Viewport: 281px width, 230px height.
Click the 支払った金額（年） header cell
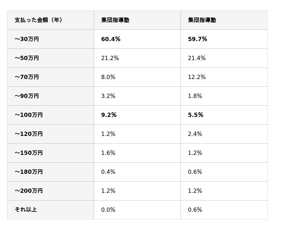[x=39, y=20]
